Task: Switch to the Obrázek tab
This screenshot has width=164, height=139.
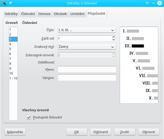Action: 60,14
